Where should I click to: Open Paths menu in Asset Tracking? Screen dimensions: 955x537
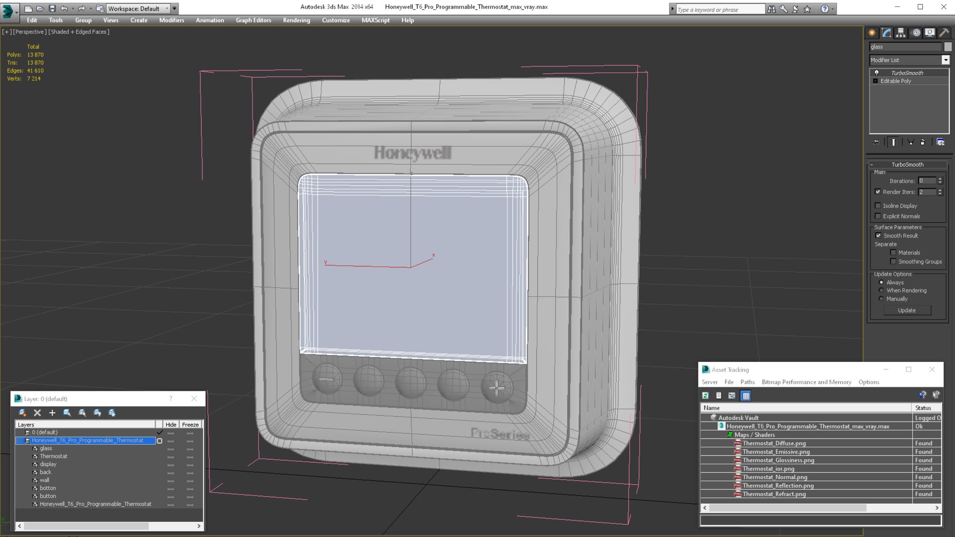pyautogui.click(x=747, y=382)
